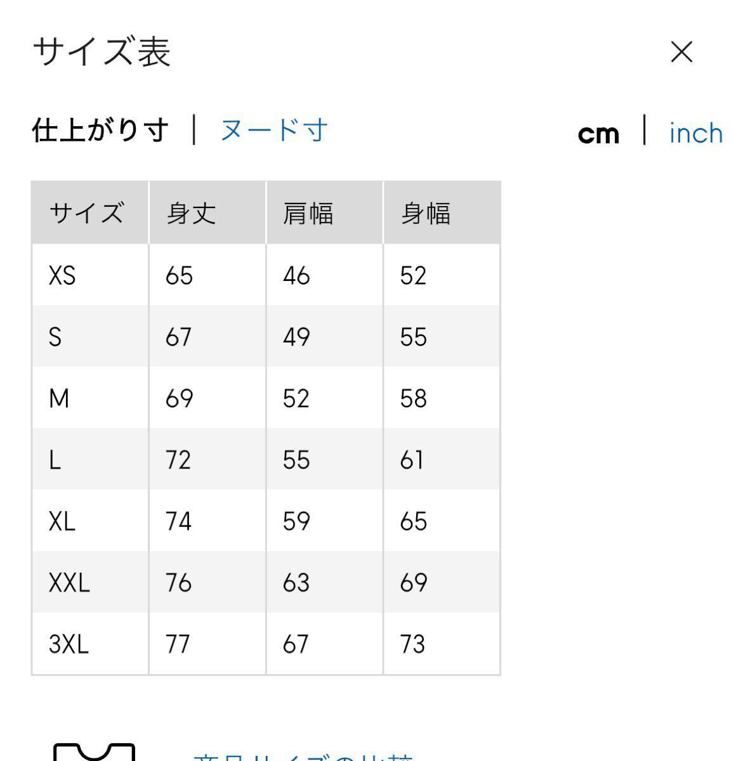Screen dimensions: 755x761
Task: Click the 身丈 value 69 for size M
Action: pos(179,399)
